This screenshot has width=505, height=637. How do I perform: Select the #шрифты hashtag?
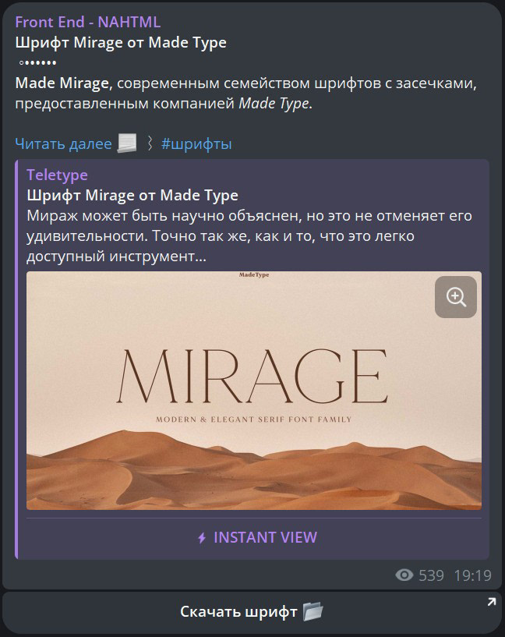click(196, 143)
